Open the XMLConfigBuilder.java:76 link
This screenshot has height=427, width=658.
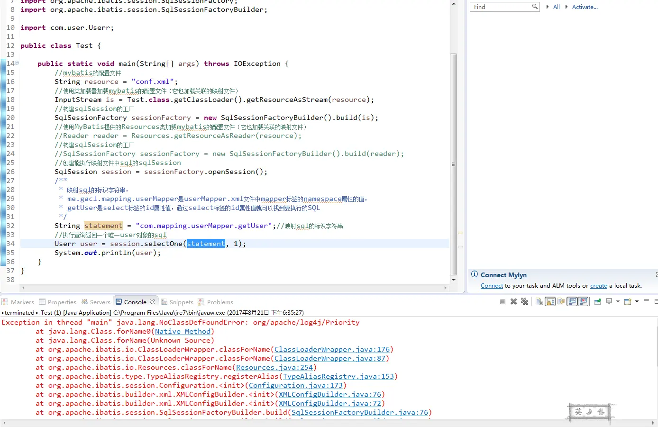330,394
